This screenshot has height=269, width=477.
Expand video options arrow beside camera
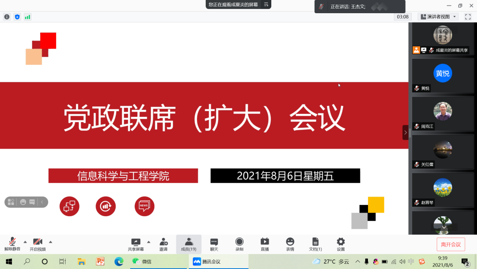pos(50,242)
